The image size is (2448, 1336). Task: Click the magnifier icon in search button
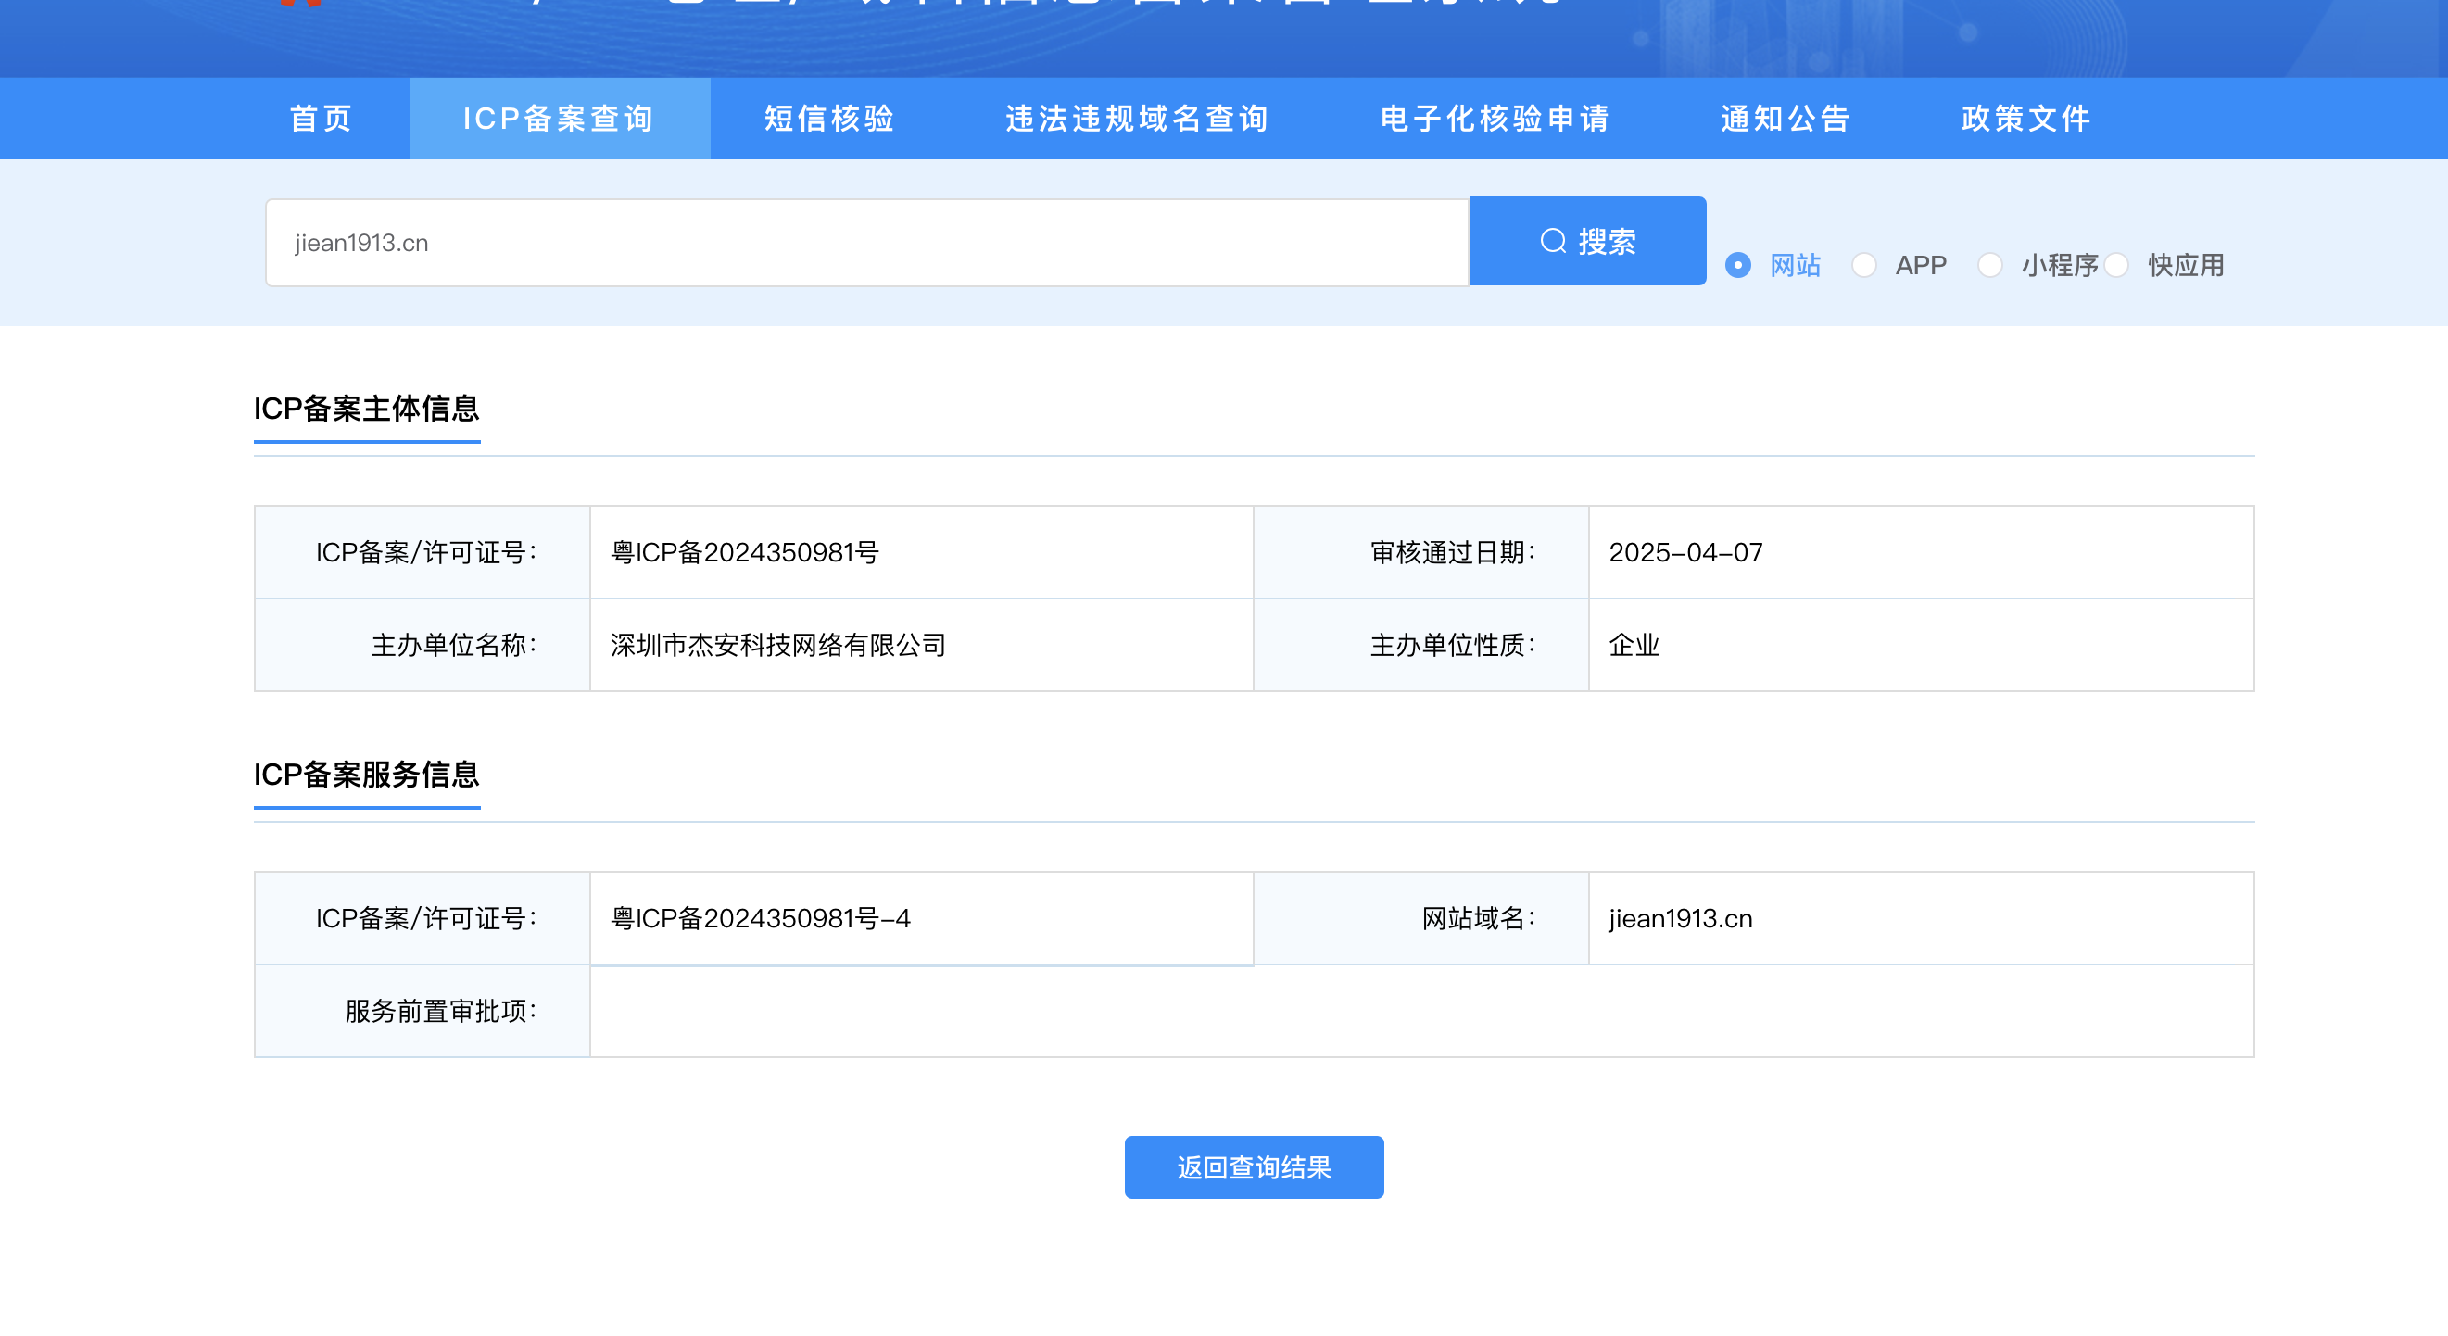pos(1553,242)
